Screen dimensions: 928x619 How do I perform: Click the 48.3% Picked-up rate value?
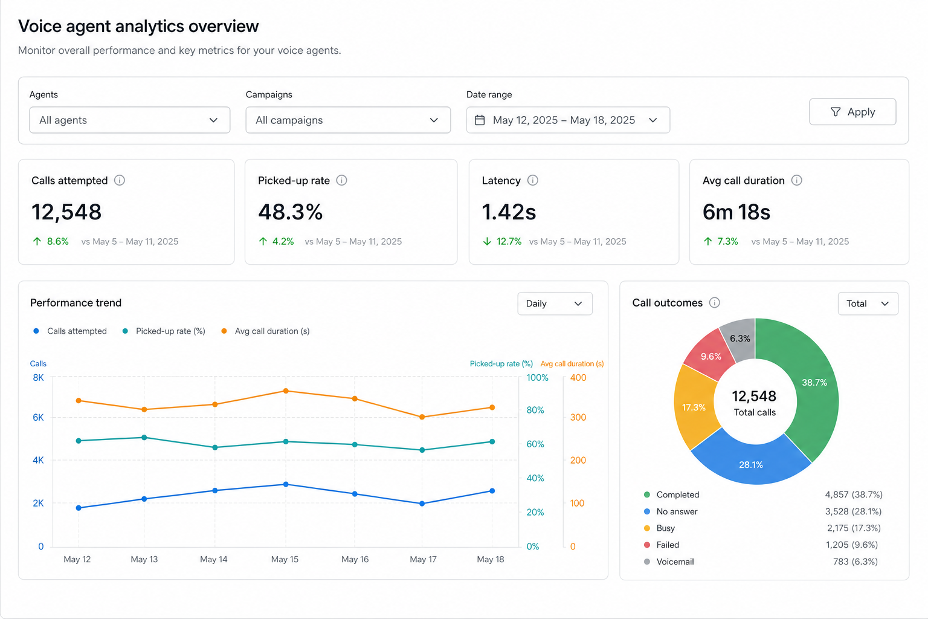click(291, 212)
